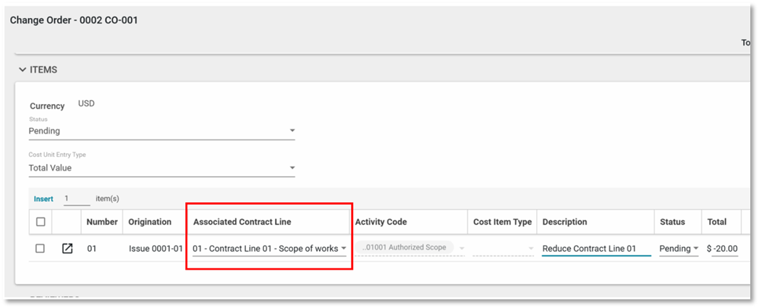Click the Number column header
The image size is (759, 308).
click(102, 222)
